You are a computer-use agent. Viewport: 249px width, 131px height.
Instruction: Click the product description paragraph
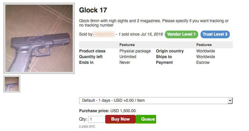click(154, 23)
